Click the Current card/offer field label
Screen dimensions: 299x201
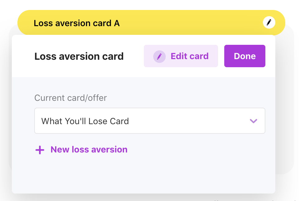pyautogui.click(x=70, y=98)
